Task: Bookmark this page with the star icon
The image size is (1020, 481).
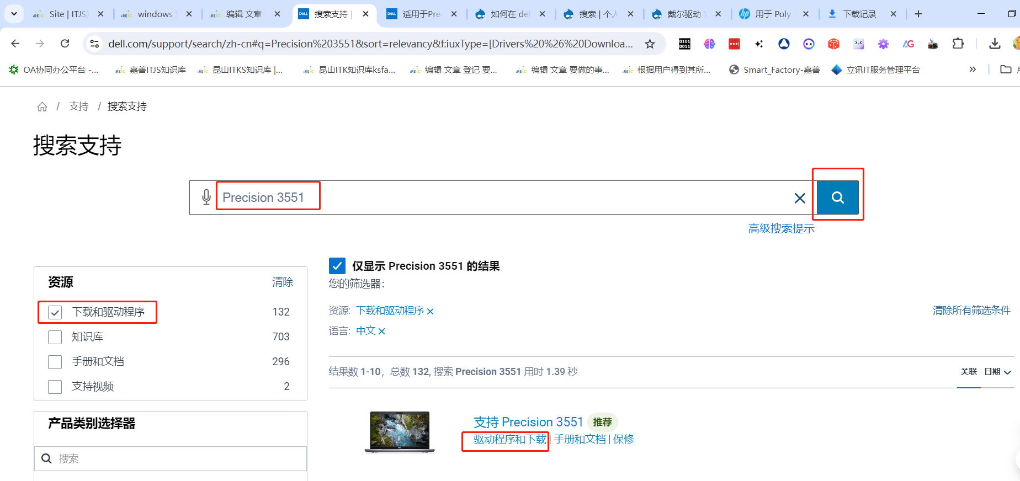Action: (650, 44)
